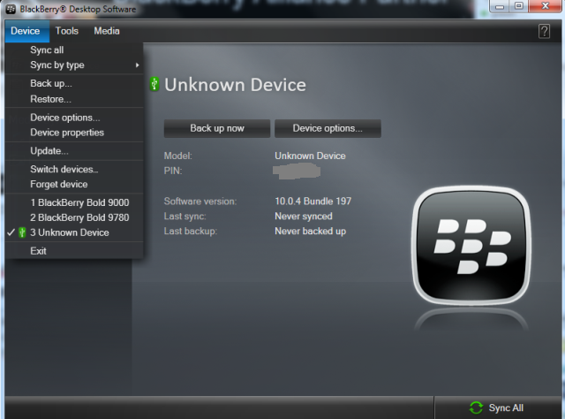Choose Update... from the menu

(49, 151)
